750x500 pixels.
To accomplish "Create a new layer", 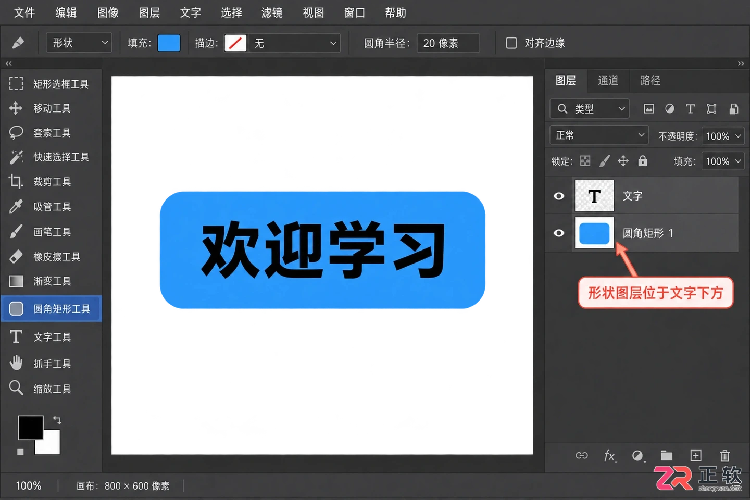I will click(x=696, y=456).
